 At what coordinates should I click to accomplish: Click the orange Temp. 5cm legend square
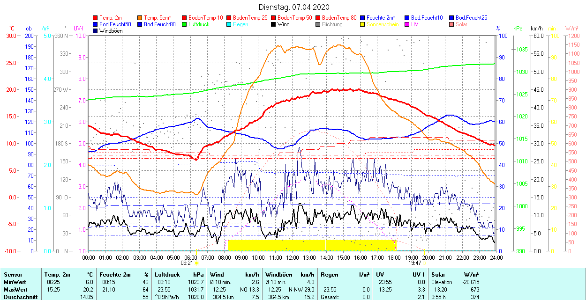(x=140, y=18)
